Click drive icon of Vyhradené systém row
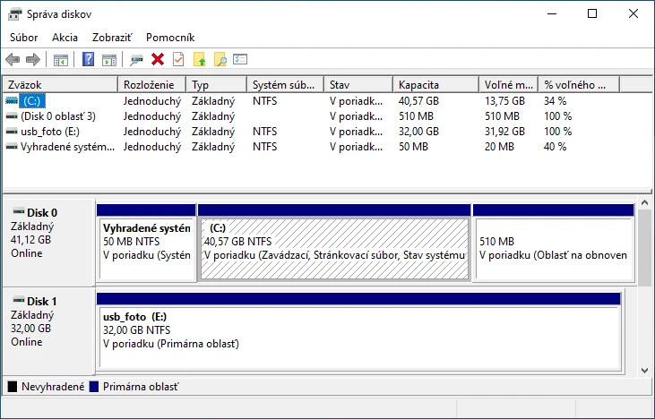This screenshot has width=655, height=419. (x=12, y=147)
